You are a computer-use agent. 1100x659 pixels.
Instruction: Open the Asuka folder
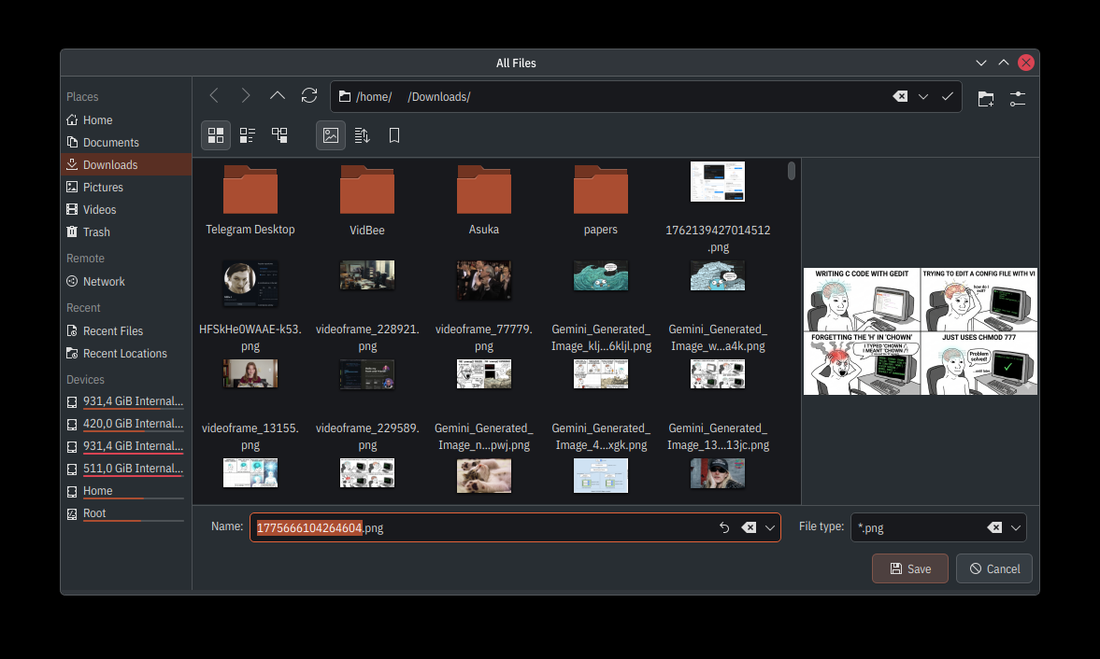coord(484,200)
